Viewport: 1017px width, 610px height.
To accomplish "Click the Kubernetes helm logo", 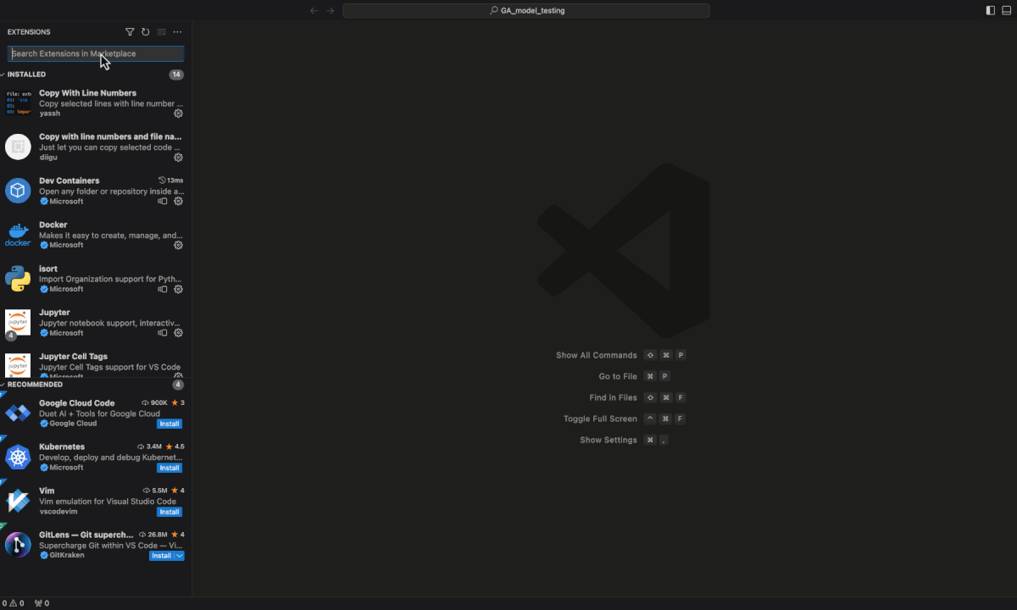I will click(18, 457).
